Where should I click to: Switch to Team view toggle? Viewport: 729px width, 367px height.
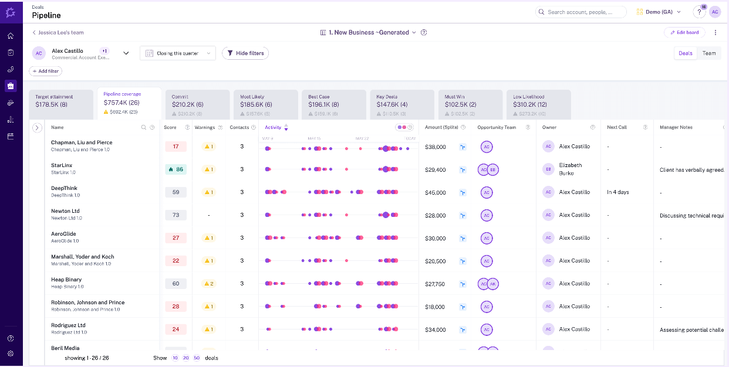click(709, 53)
